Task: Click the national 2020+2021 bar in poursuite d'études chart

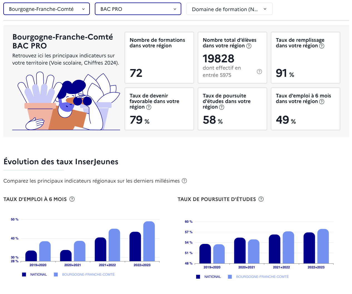Action: (x=240, y=251)
